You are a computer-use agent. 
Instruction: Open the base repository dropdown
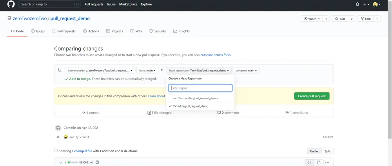(100, 70)
